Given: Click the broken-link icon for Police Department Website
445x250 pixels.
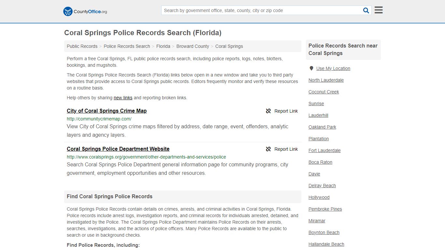Looking at the screenshot, I should (x=268, y=149).
